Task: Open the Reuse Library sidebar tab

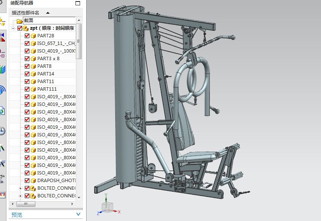Action: click(x=2, y=69)
